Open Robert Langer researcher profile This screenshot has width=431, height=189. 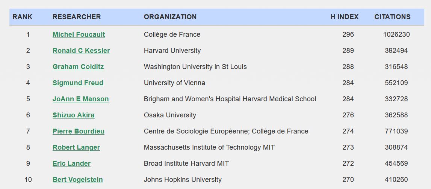point(76,147)
